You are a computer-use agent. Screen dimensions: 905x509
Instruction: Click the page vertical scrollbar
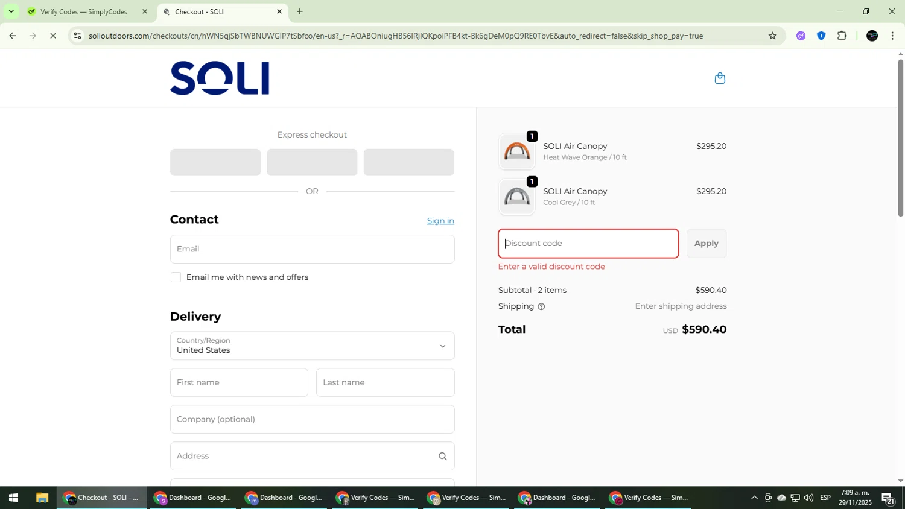point(900,139)
